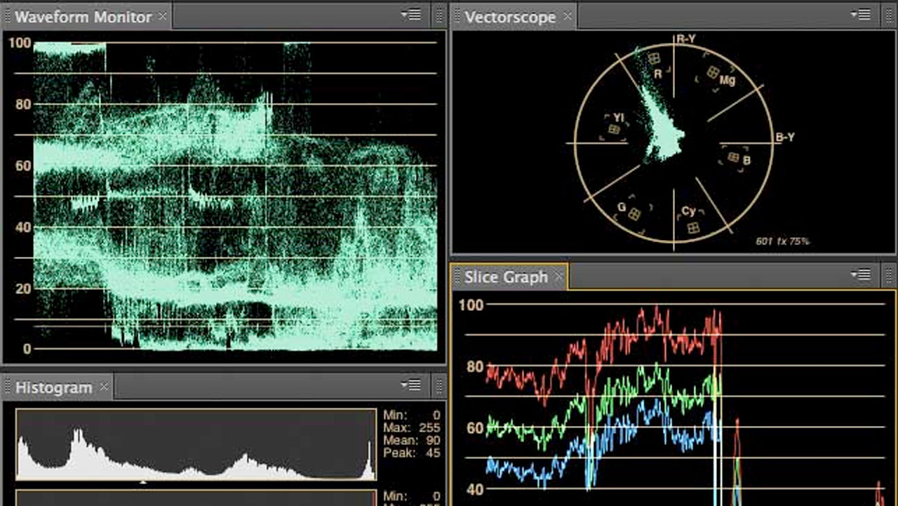
Task: Open the Histogram panel menu
Action: tap(411, 385)
